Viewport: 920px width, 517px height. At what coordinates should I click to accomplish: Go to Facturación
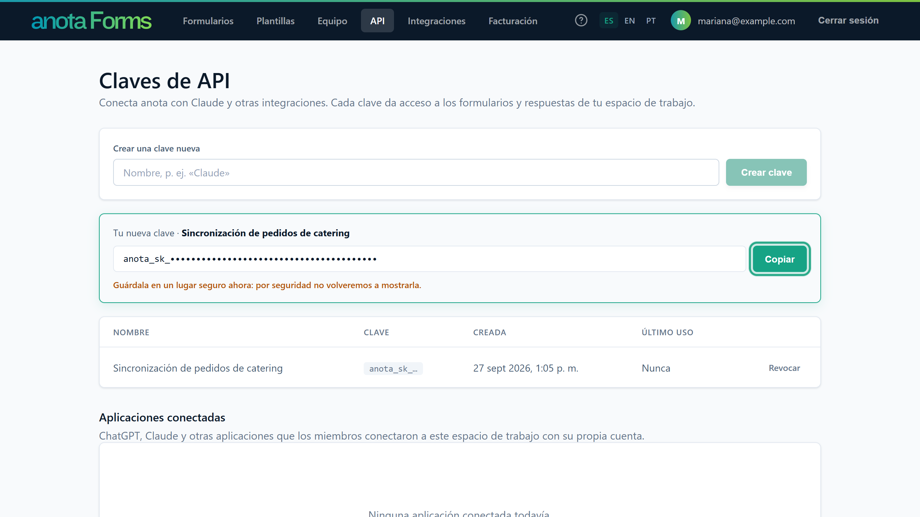tap(513, 21)
